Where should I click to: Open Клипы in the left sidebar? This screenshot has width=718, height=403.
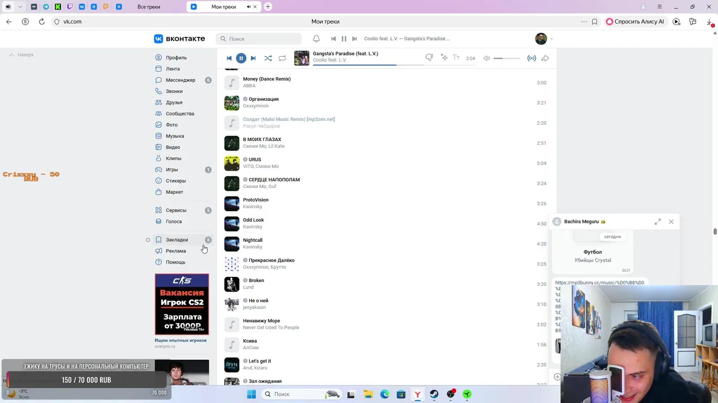click(x=173, y=158)
